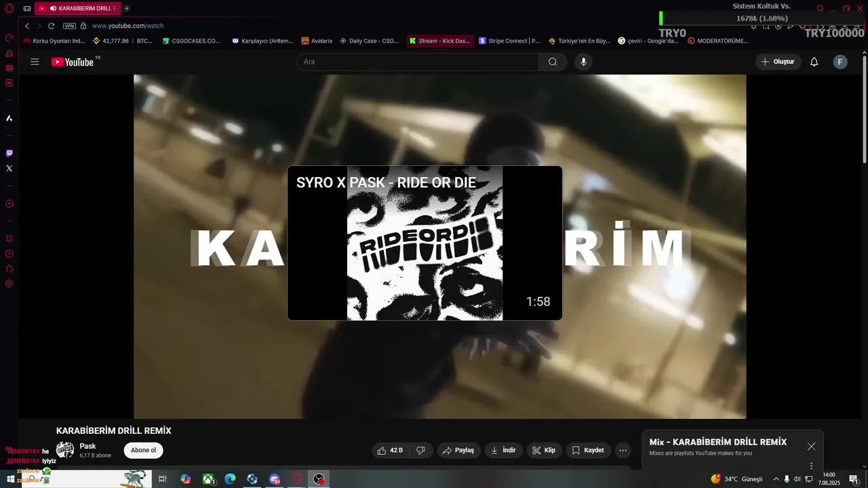Screen dimensions: 868x488
Task: Click the Oluştur create button
Action: click(x=778, y=62)
